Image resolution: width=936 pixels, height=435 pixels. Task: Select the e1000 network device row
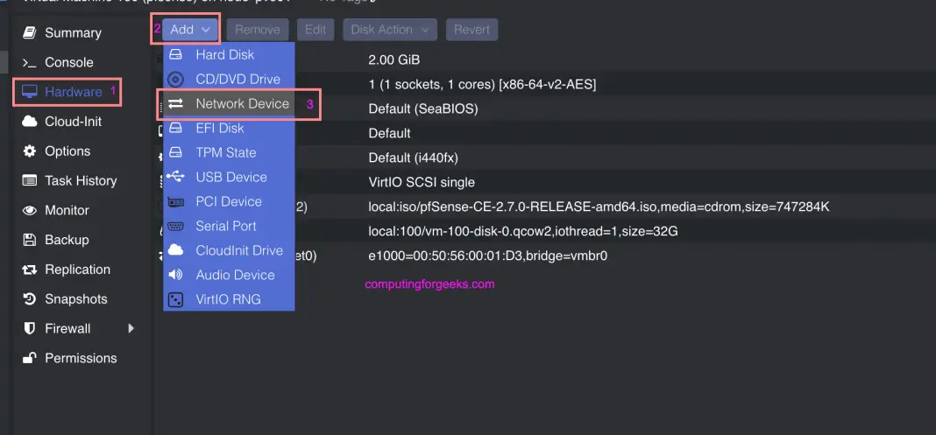click(x=487, y=256)
